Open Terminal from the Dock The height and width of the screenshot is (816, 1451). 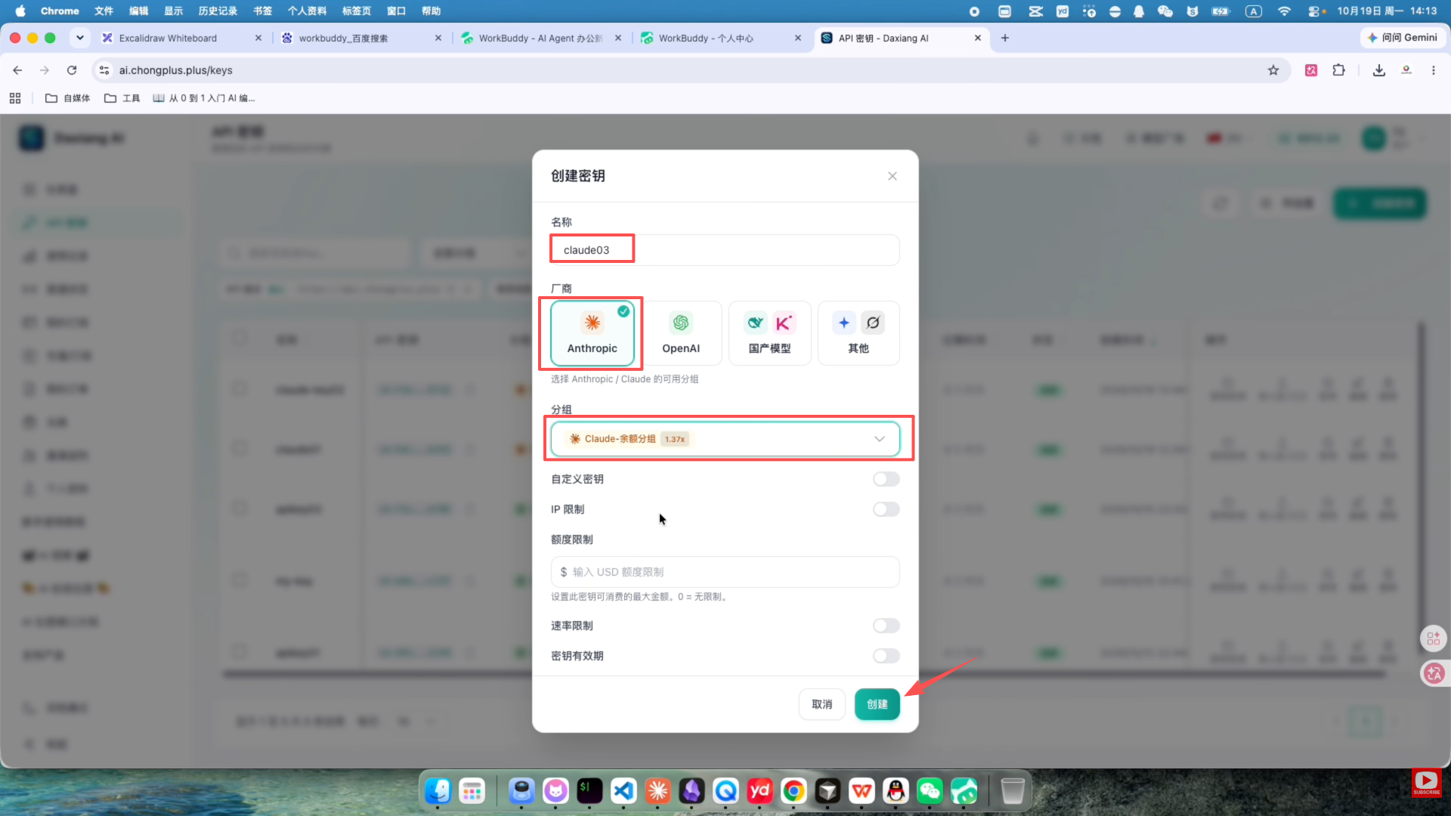(x=589, y=791)
